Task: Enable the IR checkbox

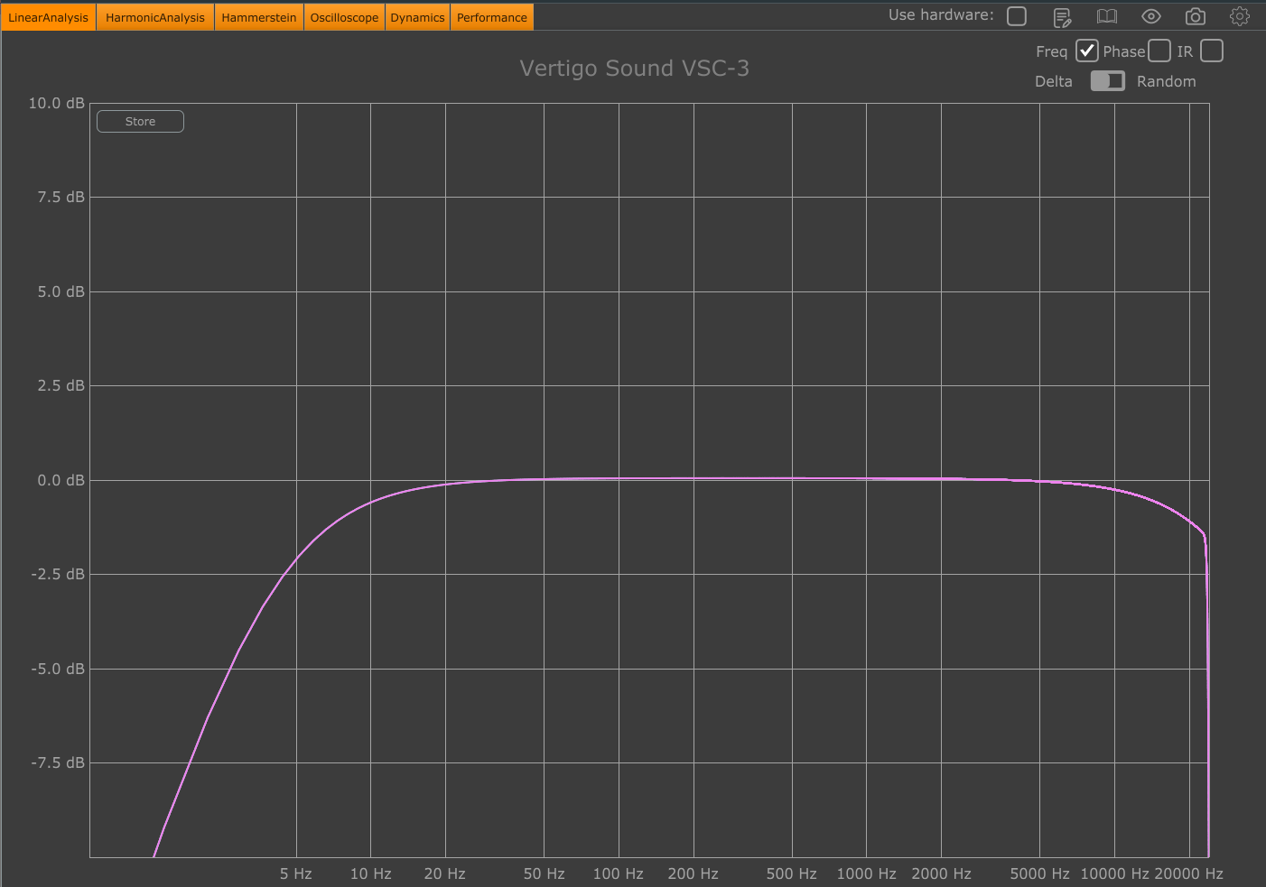Action: (x=1212, y=51)
